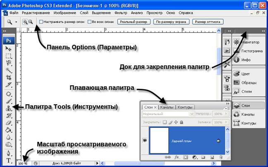Screen dimensions: 268x167
Task: Toggle lock transparent pixels icon
Action: click(x=165, y=122)
